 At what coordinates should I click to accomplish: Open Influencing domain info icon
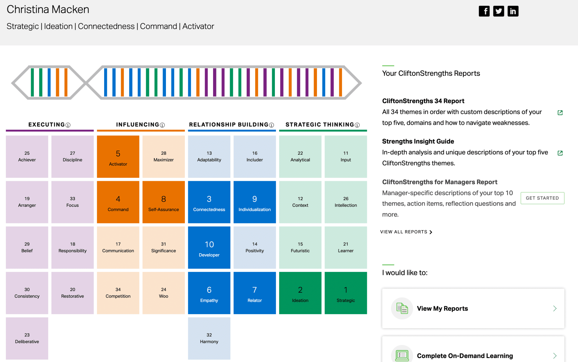pos(162,125)
